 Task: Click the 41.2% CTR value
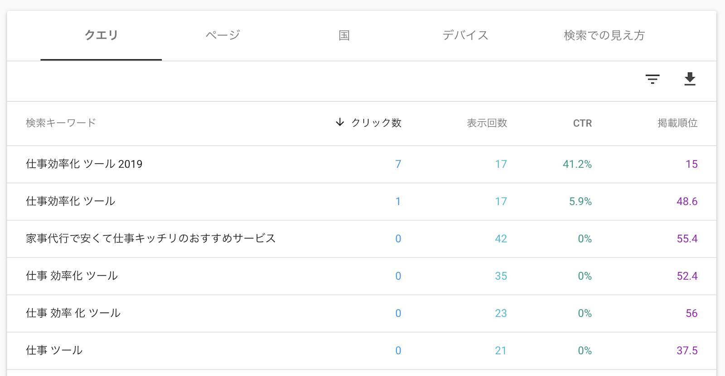pyautogui.click(x=577, y=164)
